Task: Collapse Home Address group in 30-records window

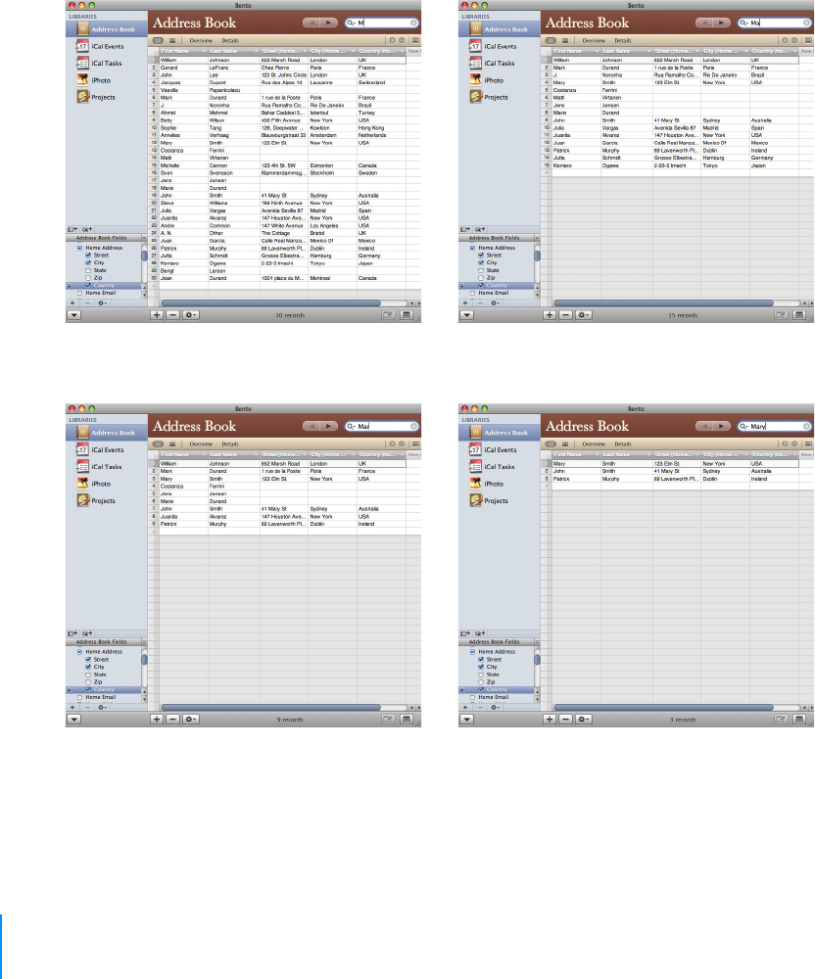Action: (x=79, y=248)
